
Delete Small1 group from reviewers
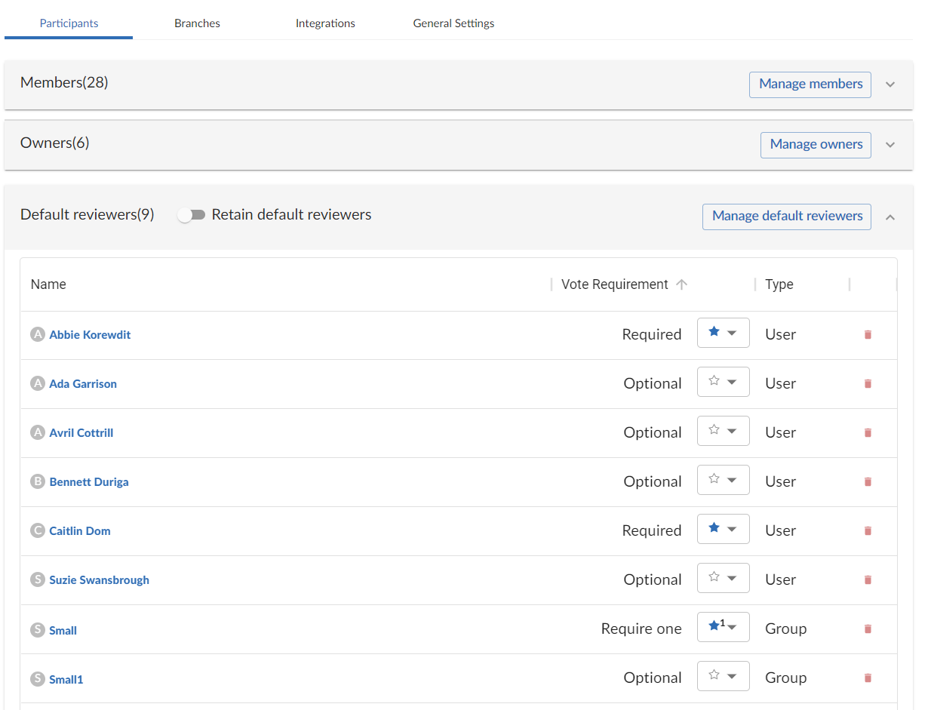868,678
